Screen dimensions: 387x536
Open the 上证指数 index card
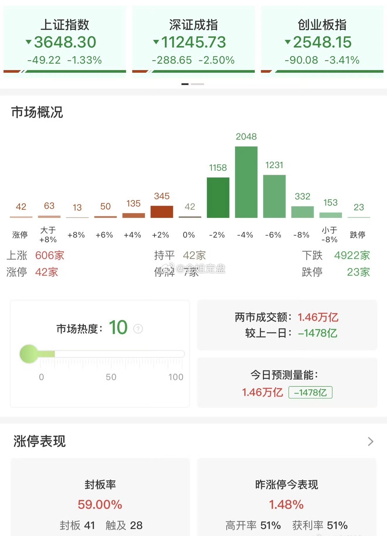click(x=65, y=42)
